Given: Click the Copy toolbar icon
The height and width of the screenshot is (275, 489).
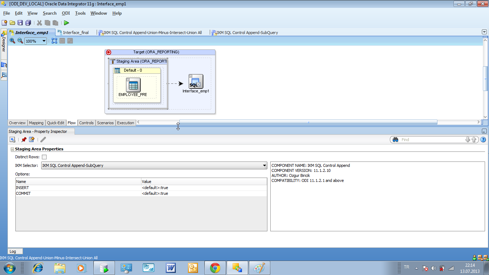Looking at the screenshot, I should [47, 23].
